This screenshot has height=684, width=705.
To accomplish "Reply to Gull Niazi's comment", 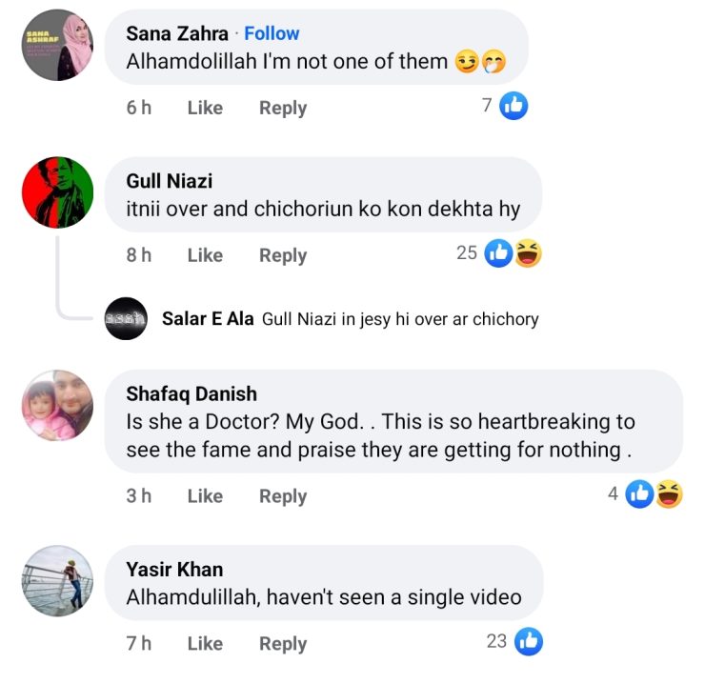I will pos(283,255).
